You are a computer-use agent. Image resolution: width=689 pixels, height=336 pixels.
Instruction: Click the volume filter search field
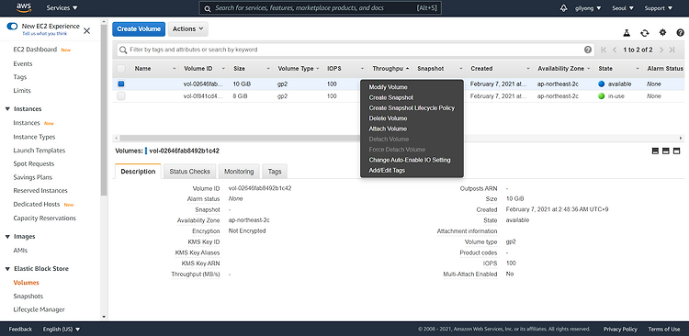click(x=356, y=50)
